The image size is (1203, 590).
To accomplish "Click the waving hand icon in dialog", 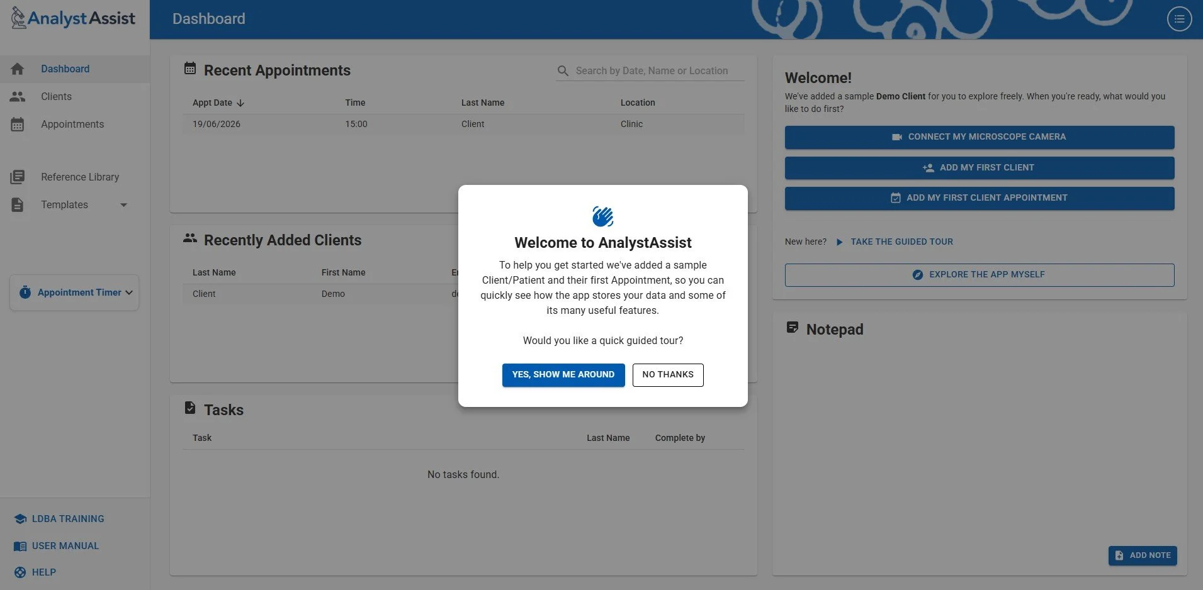I will [x=603, y=216].
